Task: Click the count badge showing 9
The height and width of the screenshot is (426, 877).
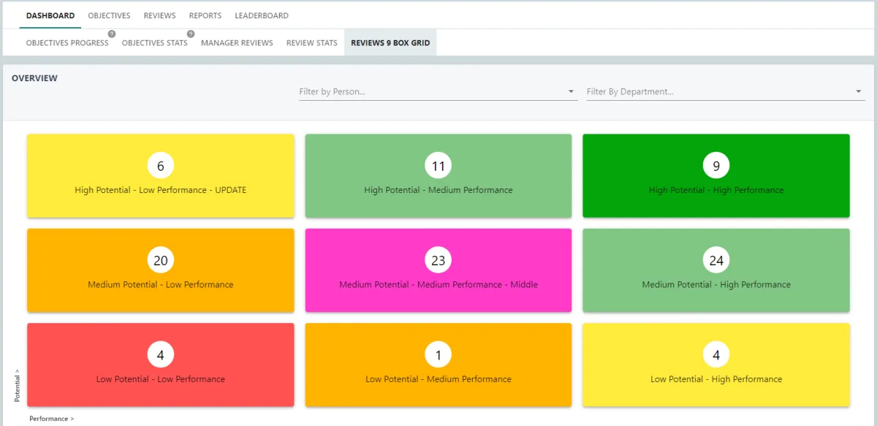Action: 716,166
